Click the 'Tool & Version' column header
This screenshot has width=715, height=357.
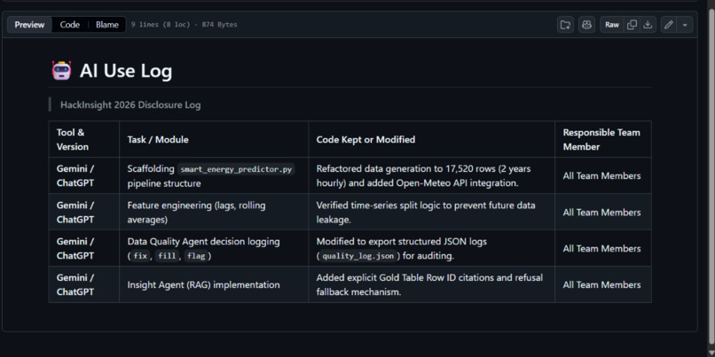coord(84,139)
